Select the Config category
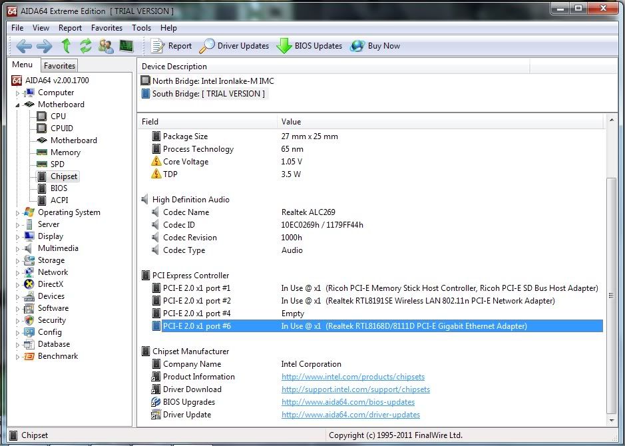The height and width of the screenshot is (446, 625). click(49, 332)
